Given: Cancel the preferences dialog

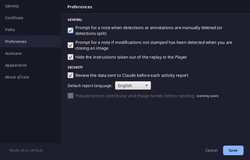Looking at the screenshot, I should pos(211,150).
